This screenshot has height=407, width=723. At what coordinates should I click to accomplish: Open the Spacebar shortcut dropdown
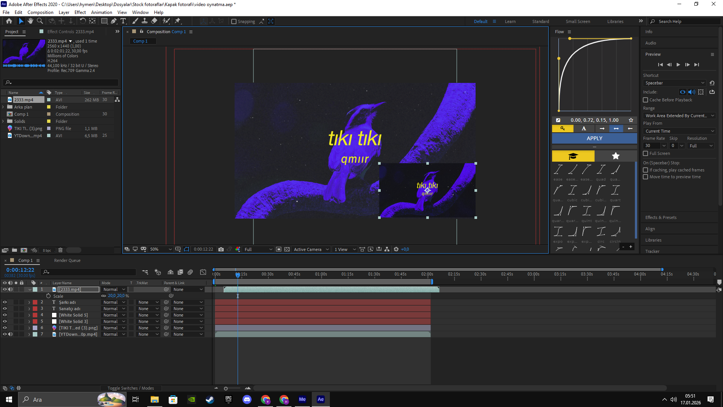pos(674,83)
